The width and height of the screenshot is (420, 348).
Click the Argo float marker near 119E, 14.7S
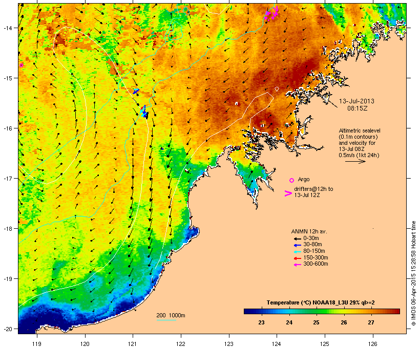pos(21,65)
